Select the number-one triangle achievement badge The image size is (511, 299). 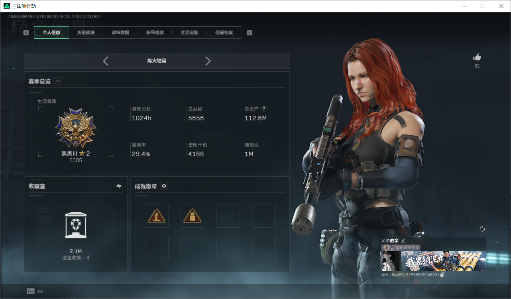tap(157, 216)
